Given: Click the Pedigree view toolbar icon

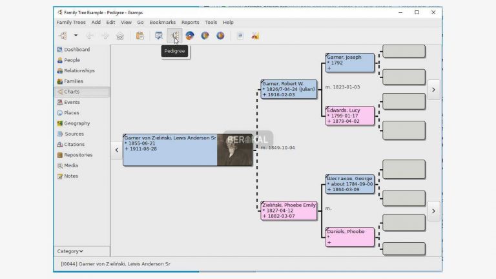Looking at the screenshot, I should (x=174, y=36).
